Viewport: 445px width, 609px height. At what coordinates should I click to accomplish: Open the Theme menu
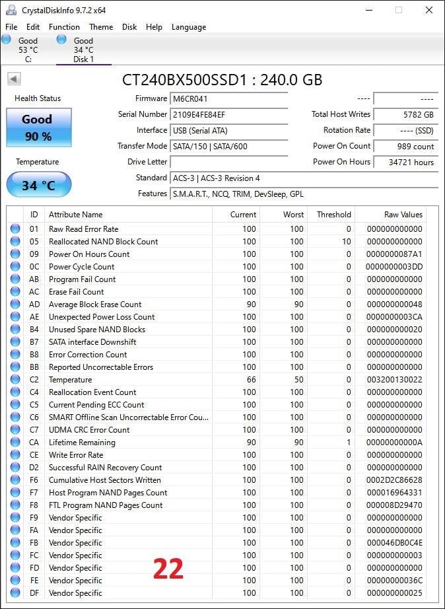click(x=101, y=27)
